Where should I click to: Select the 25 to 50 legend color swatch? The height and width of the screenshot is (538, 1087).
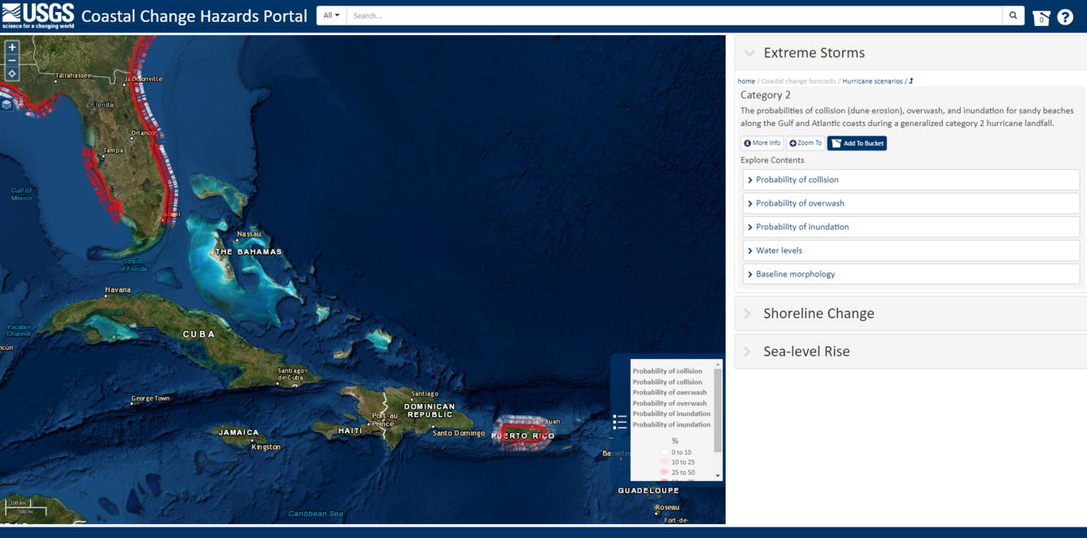point(662,472)
